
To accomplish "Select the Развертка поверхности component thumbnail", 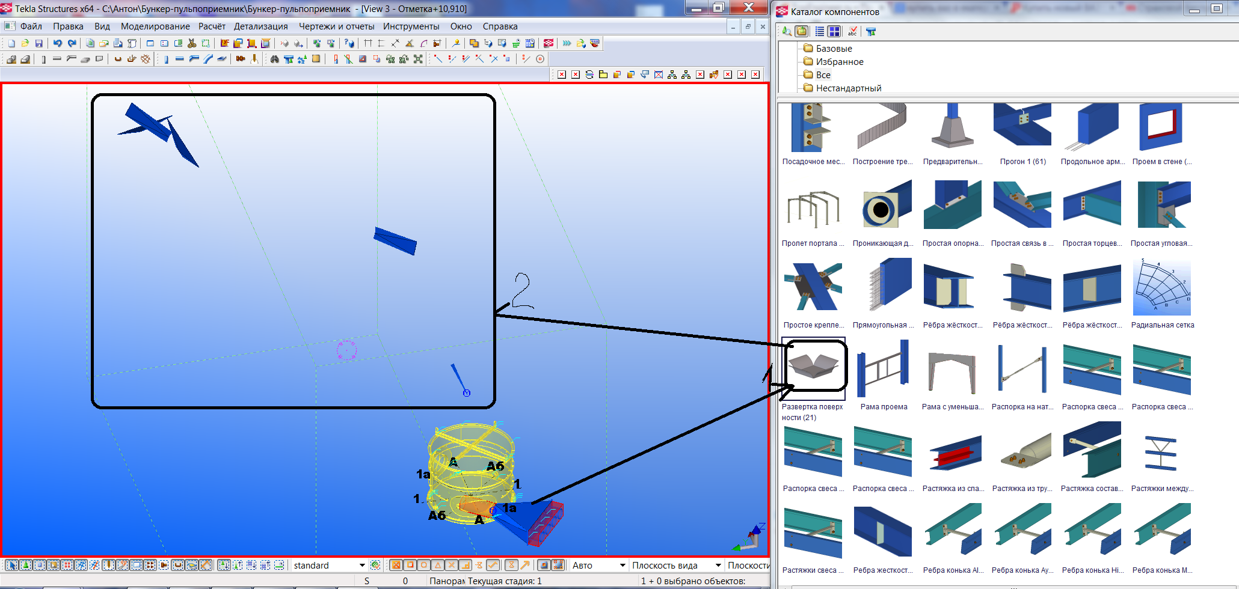I will click(813, 367).
